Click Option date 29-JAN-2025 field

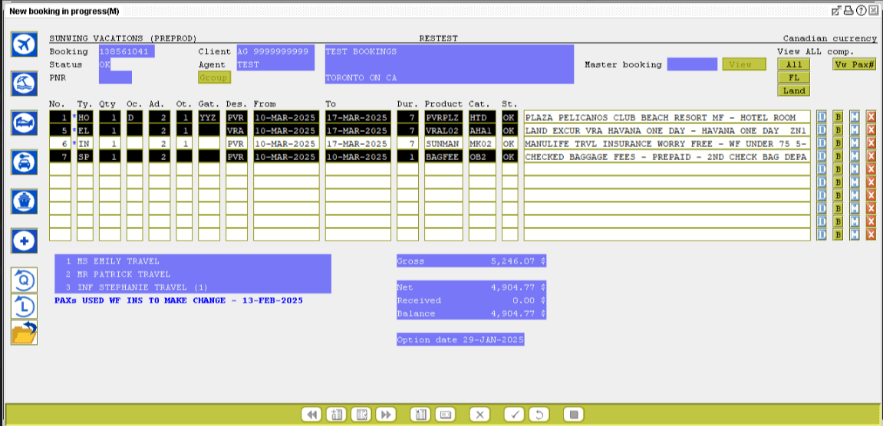pos(460,339)
